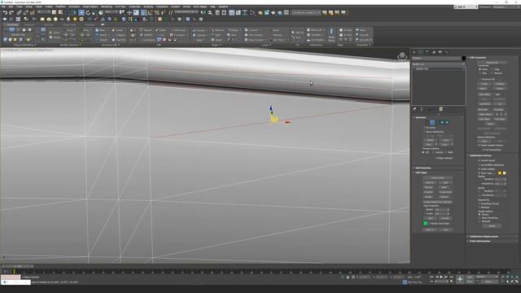Screen dimensions: 521x293
Task: Toggle the Preserve UVs checkbox
Action: tap(480, 79)
